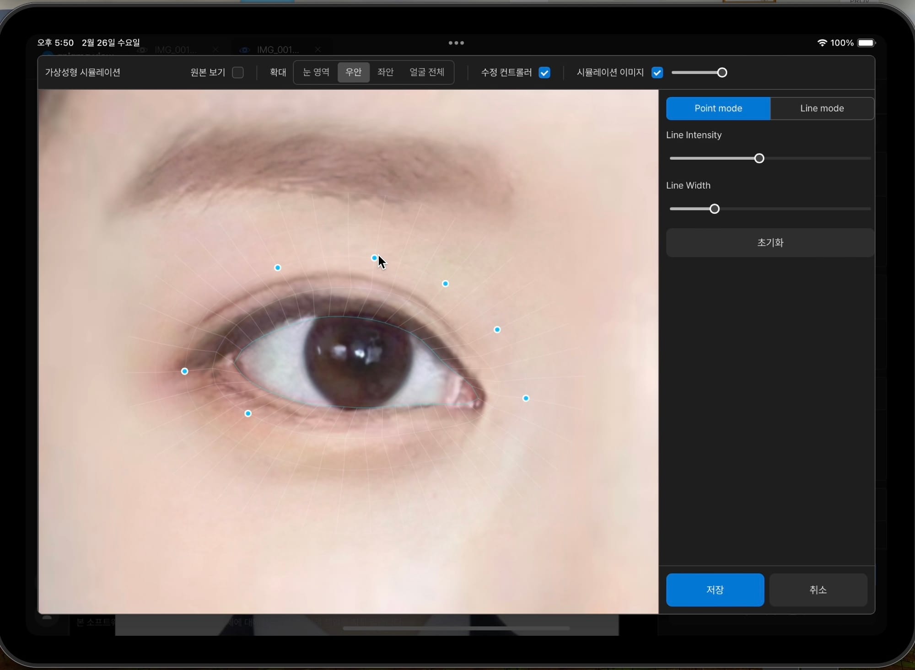Zoom to 좌안 view
The height and width of the screenshot is (670, 915).
[x=385, y=72]
